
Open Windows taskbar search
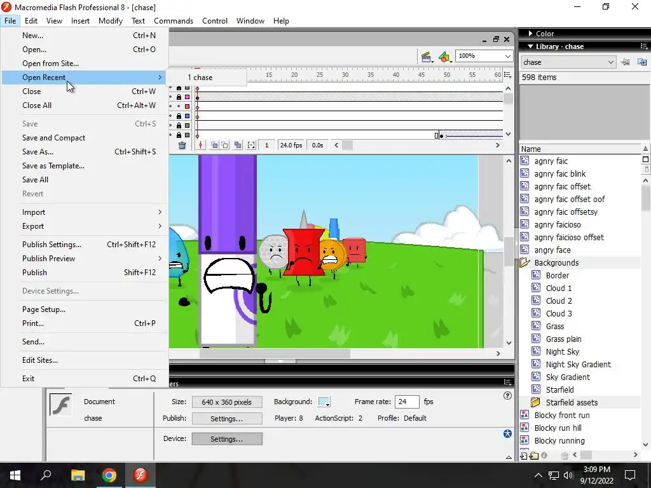[x=46, y=475]
